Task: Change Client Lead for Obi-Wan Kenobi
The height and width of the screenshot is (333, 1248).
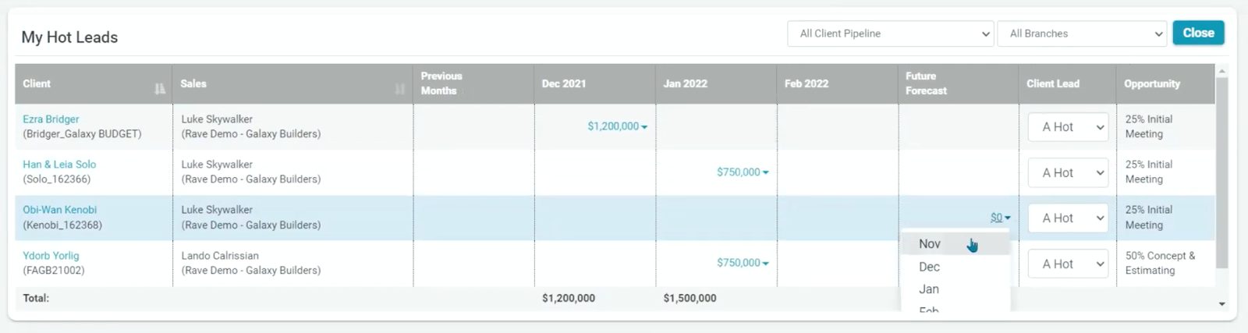Action: point(1068,218)
